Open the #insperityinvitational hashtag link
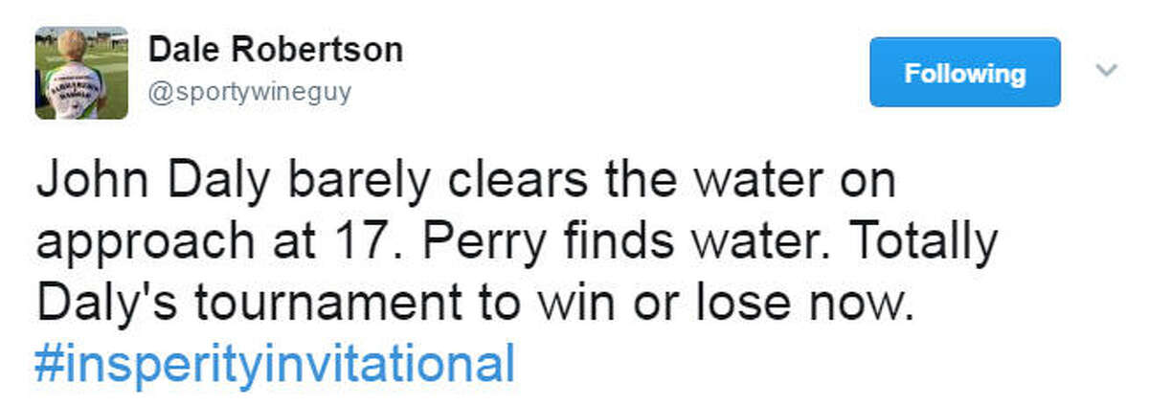The image size is (1149, 406). click(x=275, y=365)
